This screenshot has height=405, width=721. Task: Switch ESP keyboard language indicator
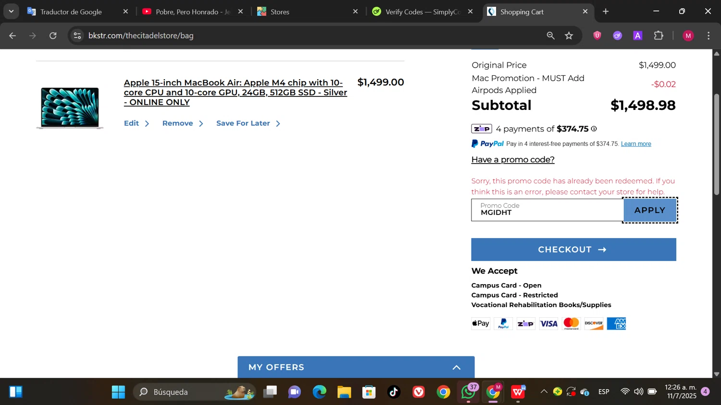point(604,392)
